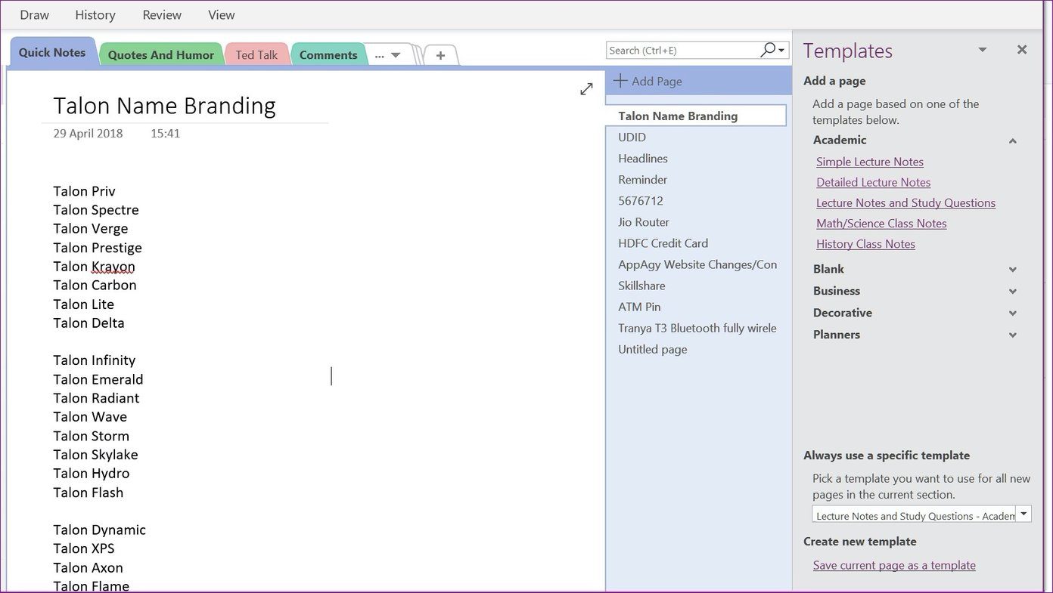Viewport: 1053px width, 593px height.
Task: Apply the Simple Lecture Notes template
Action: [x=870, y=162]
